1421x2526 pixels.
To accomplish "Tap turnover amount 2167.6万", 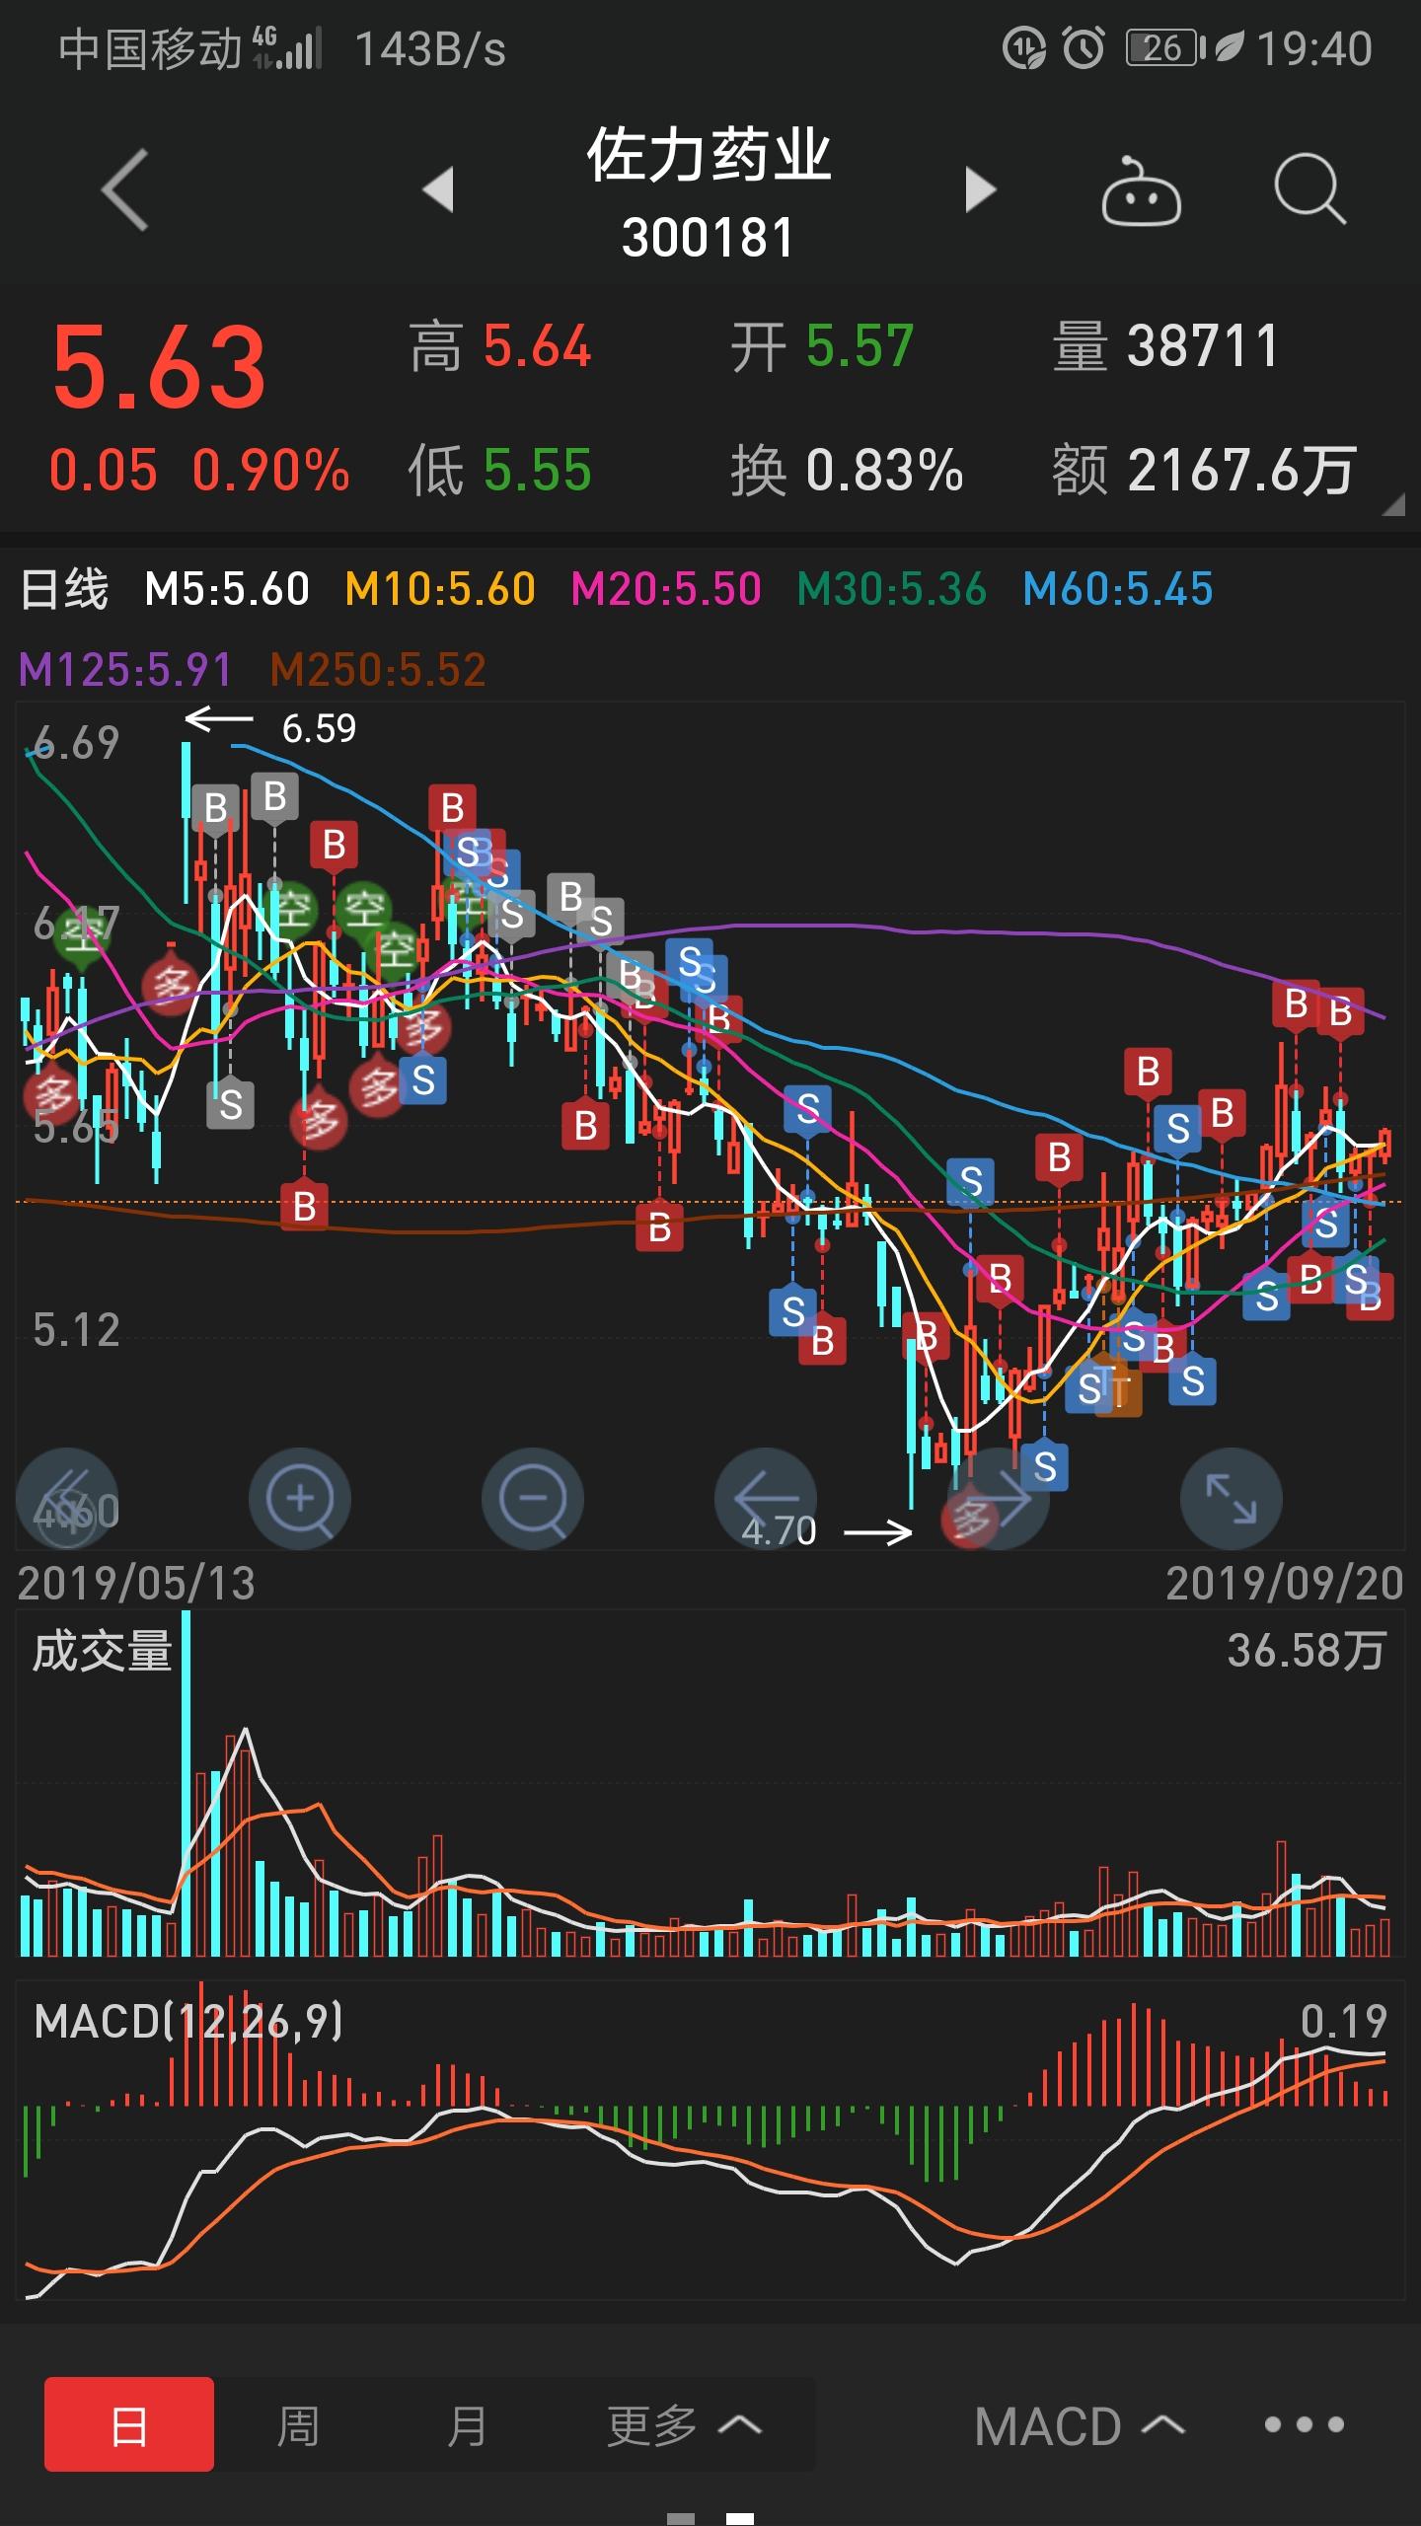I will (1242, 470).
